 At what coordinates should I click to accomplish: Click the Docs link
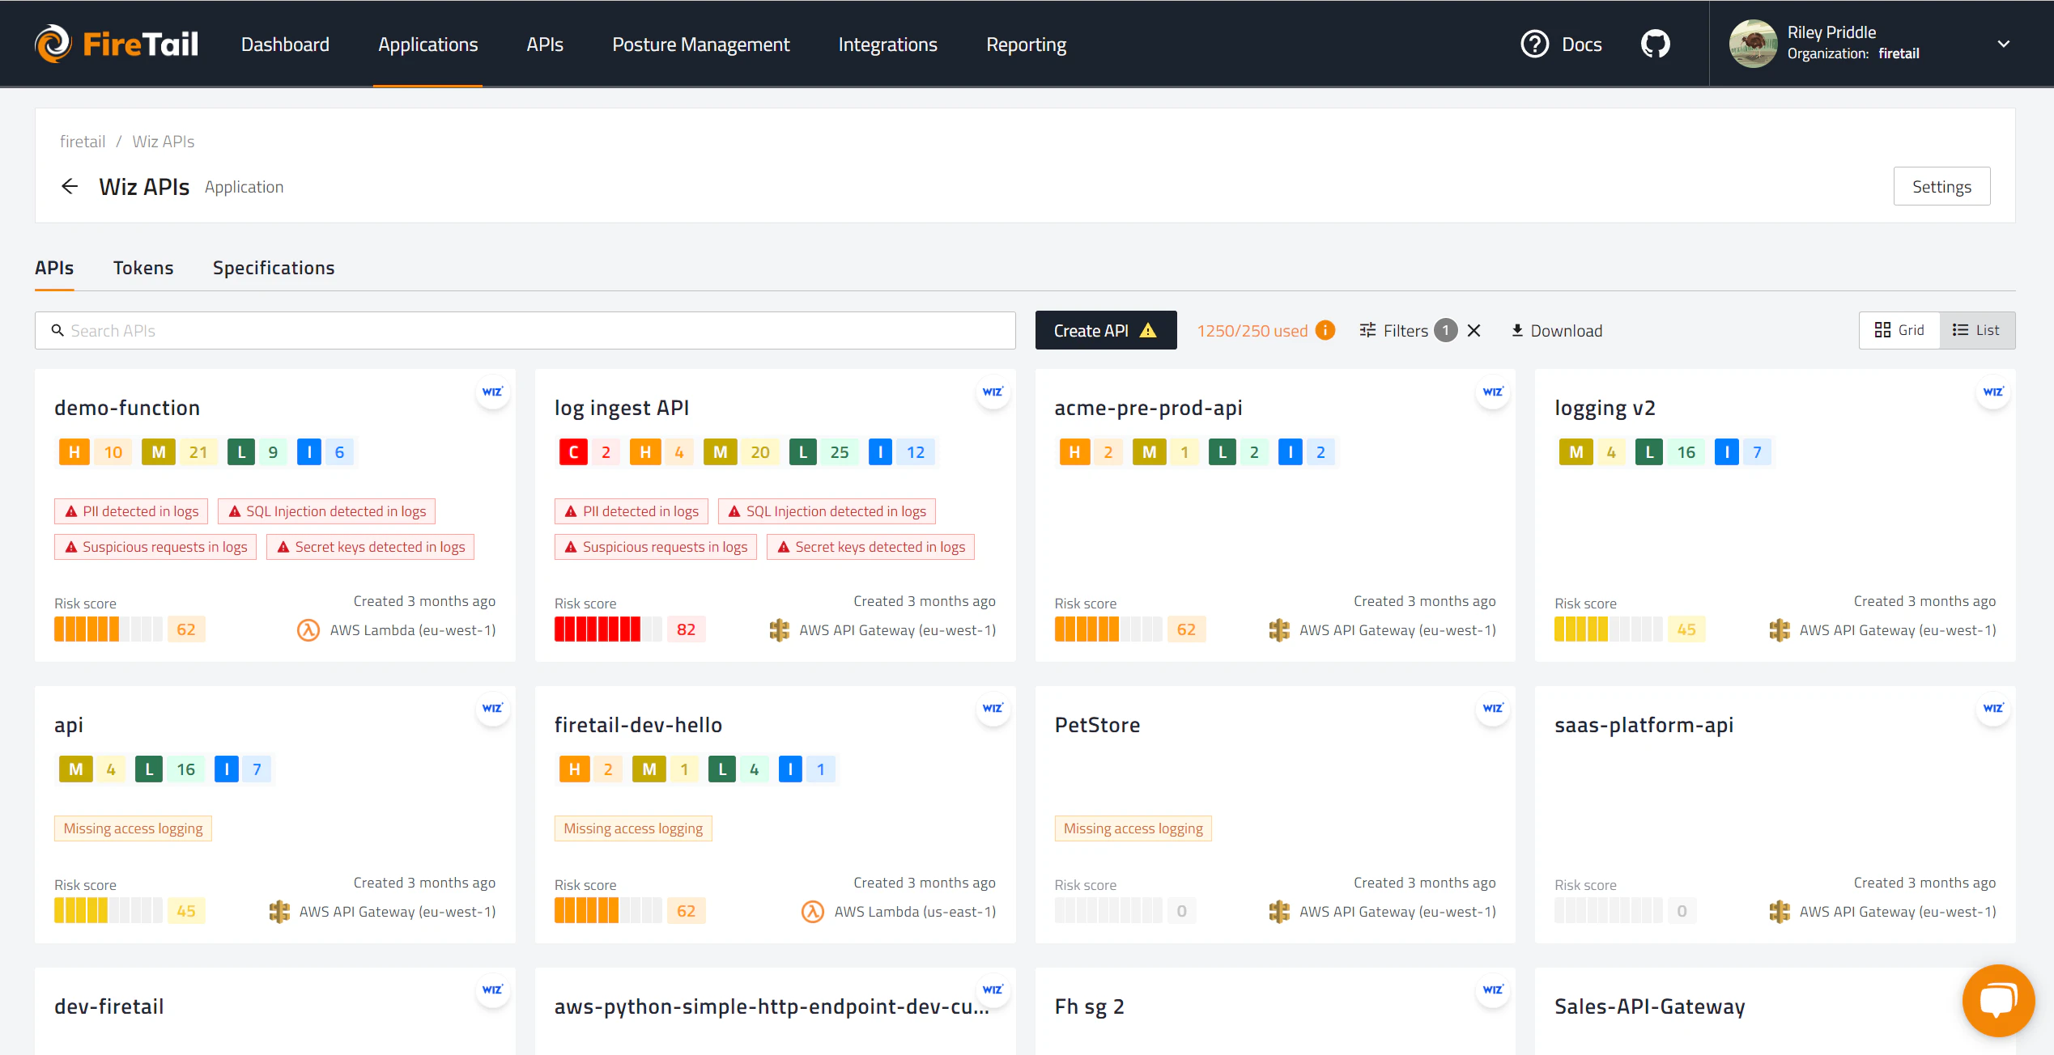[1581, 44]
